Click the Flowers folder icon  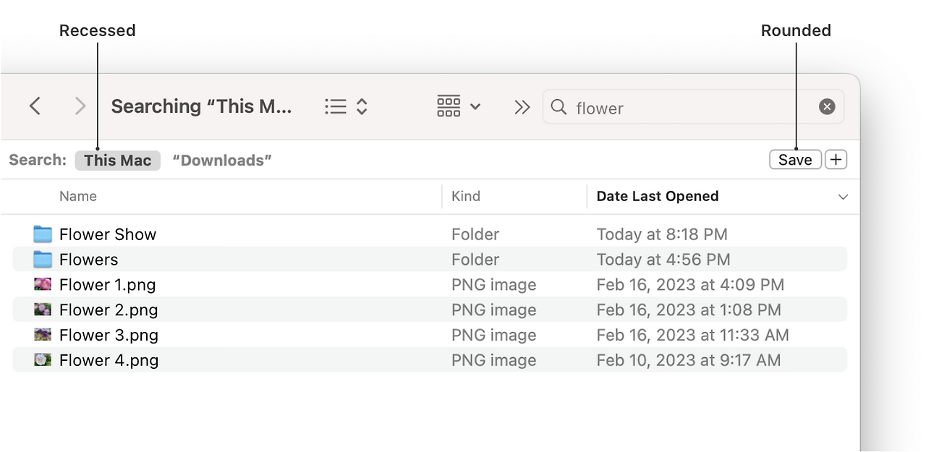pyautogui.click(x=43, y=260)
